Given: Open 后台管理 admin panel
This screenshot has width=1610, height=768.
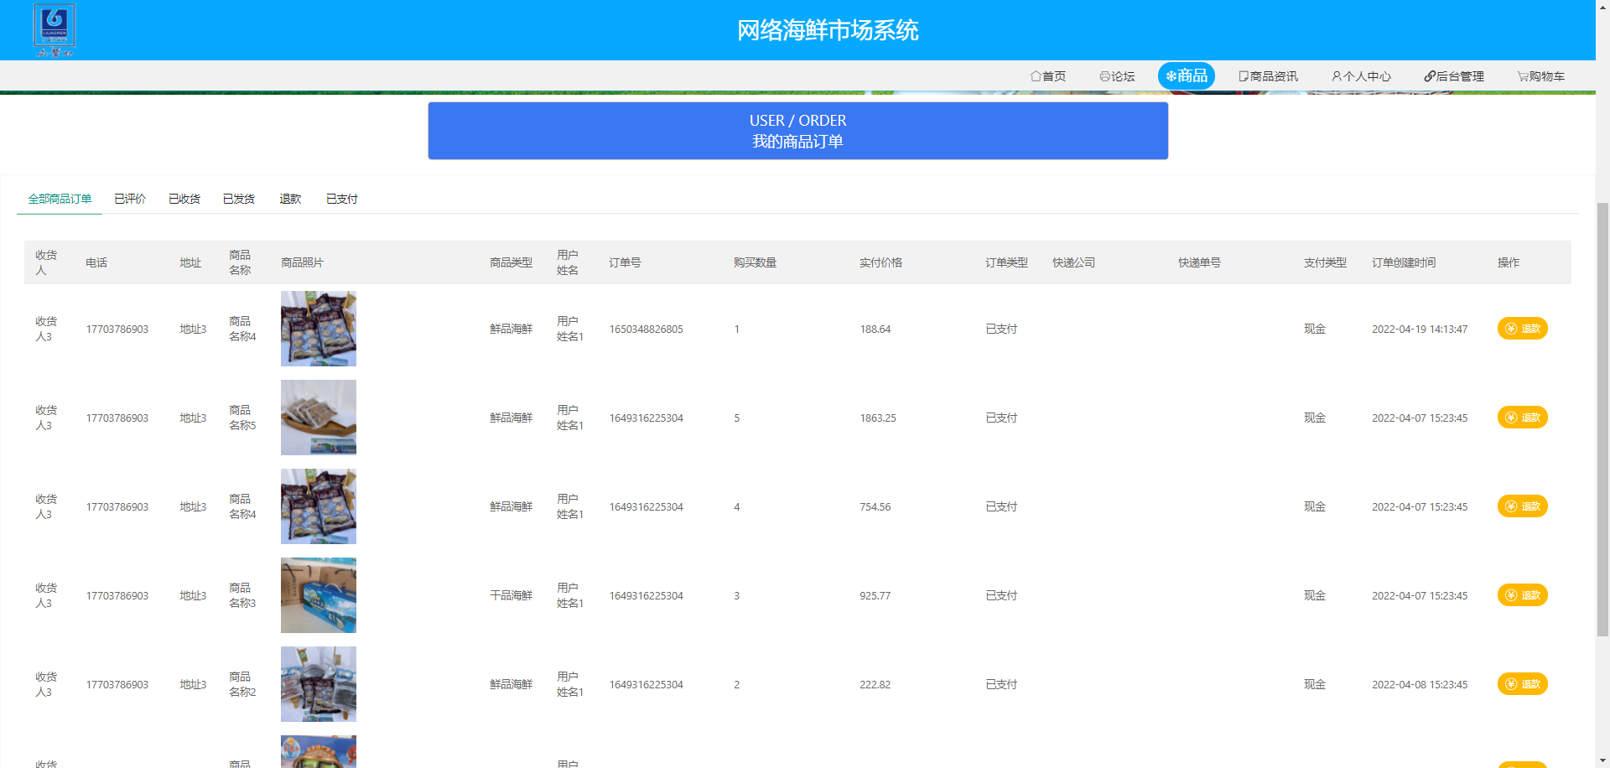Looking at the screenshot, I should [x=1454, y=76].
